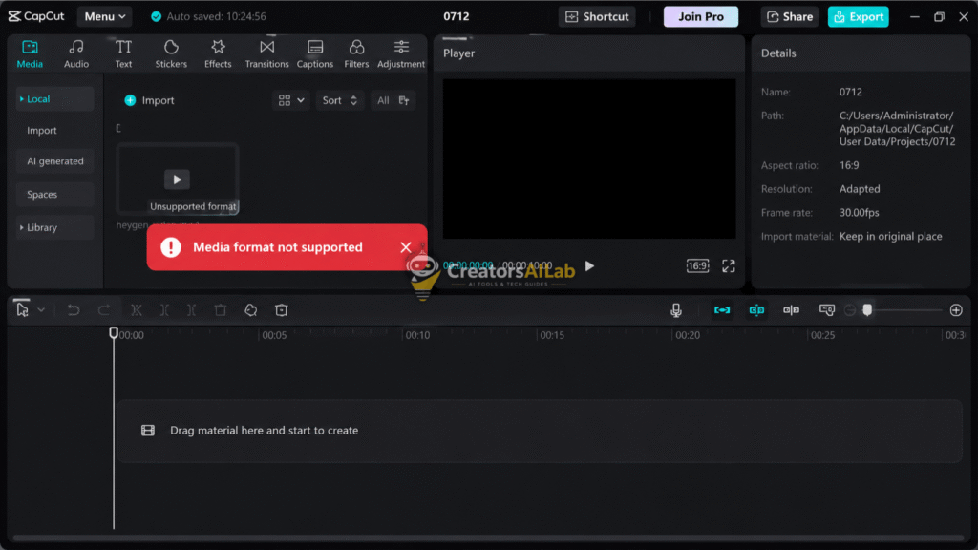Expand the Library section in sidebar
The height and width of the screenshot is (550, 978).
click(54, 227)
